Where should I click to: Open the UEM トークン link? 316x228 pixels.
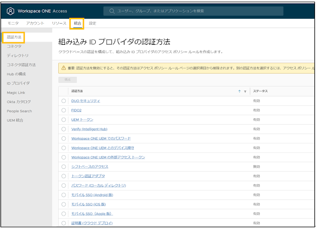click(x=82, y=120)
